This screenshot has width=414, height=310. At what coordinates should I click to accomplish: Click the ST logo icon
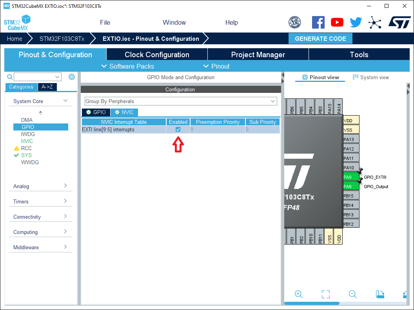click(399, 22)
